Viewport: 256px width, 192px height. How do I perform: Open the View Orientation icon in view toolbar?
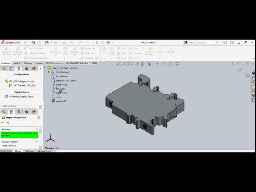click(x=142, y=64)
